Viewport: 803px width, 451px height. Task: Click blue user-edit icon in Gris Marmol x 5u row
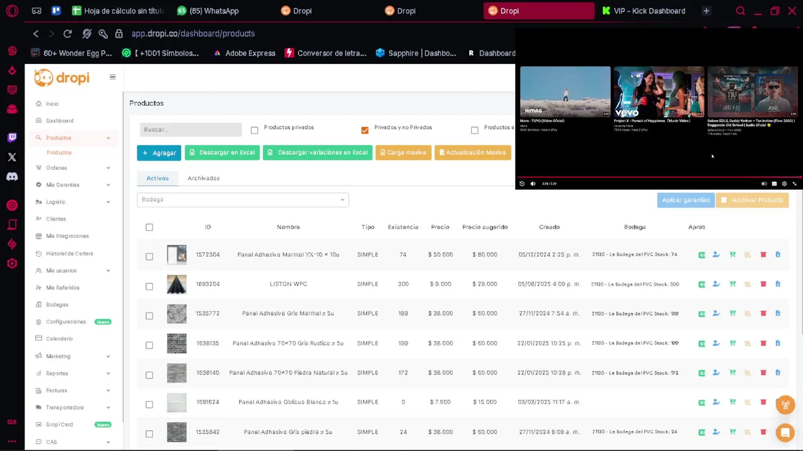click(716, 314)
